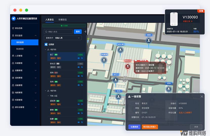
Task: Toggle eye visibility for 胡成伟
Action: click(78, 104)
